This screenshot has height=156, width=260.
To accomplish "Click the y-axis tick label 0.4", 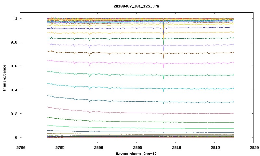I will point(14,90).
